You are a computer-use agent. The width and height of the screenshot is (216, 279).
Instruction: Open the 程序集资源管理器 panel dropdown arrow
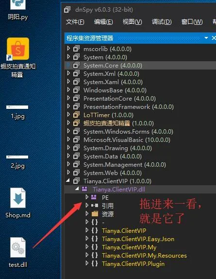pyautogui.click(x=206, y=38)
